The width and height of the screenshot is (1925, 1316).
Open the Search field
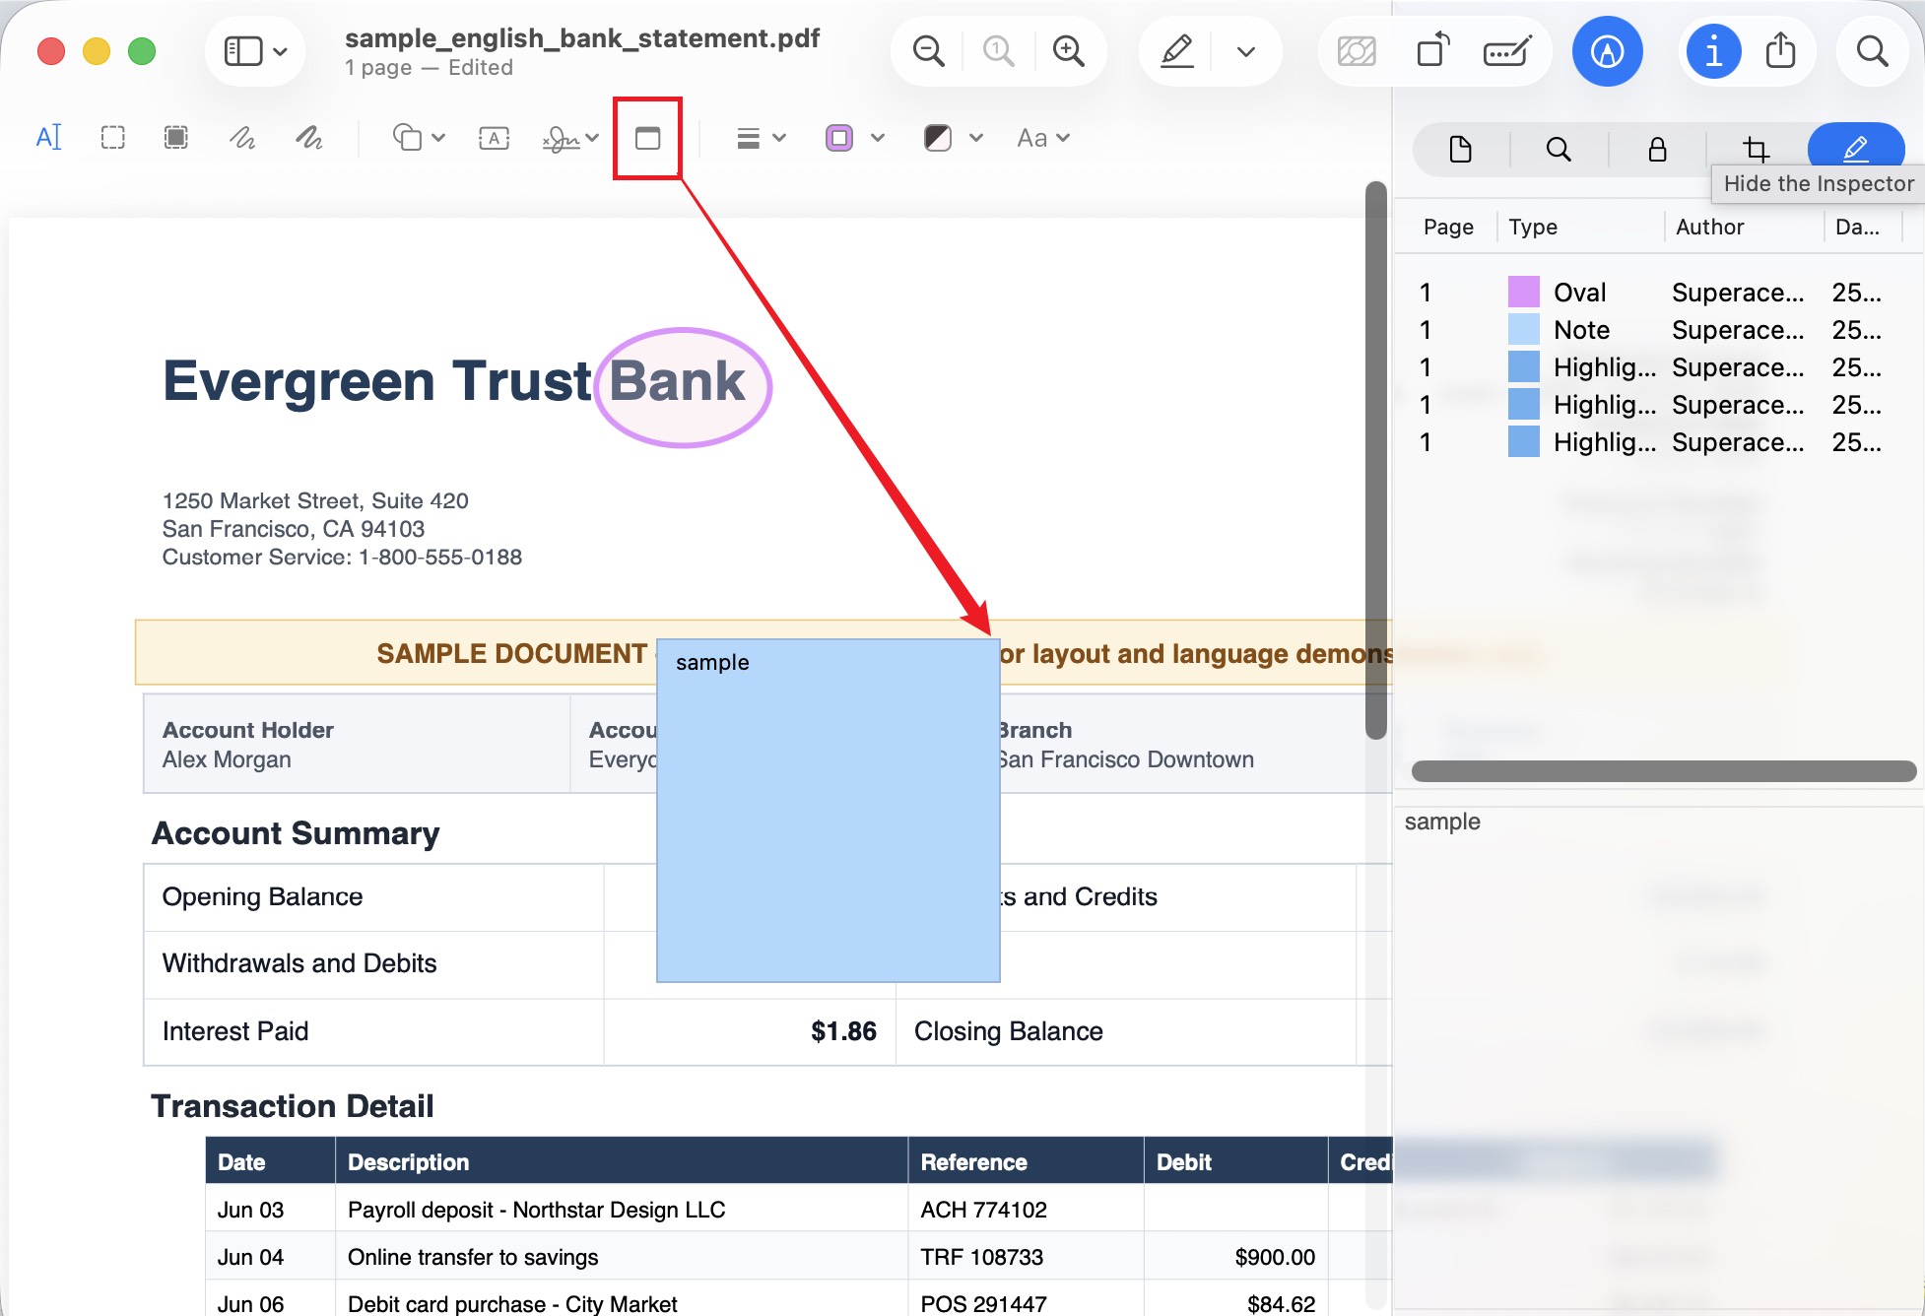click(x=1872, y=51)
